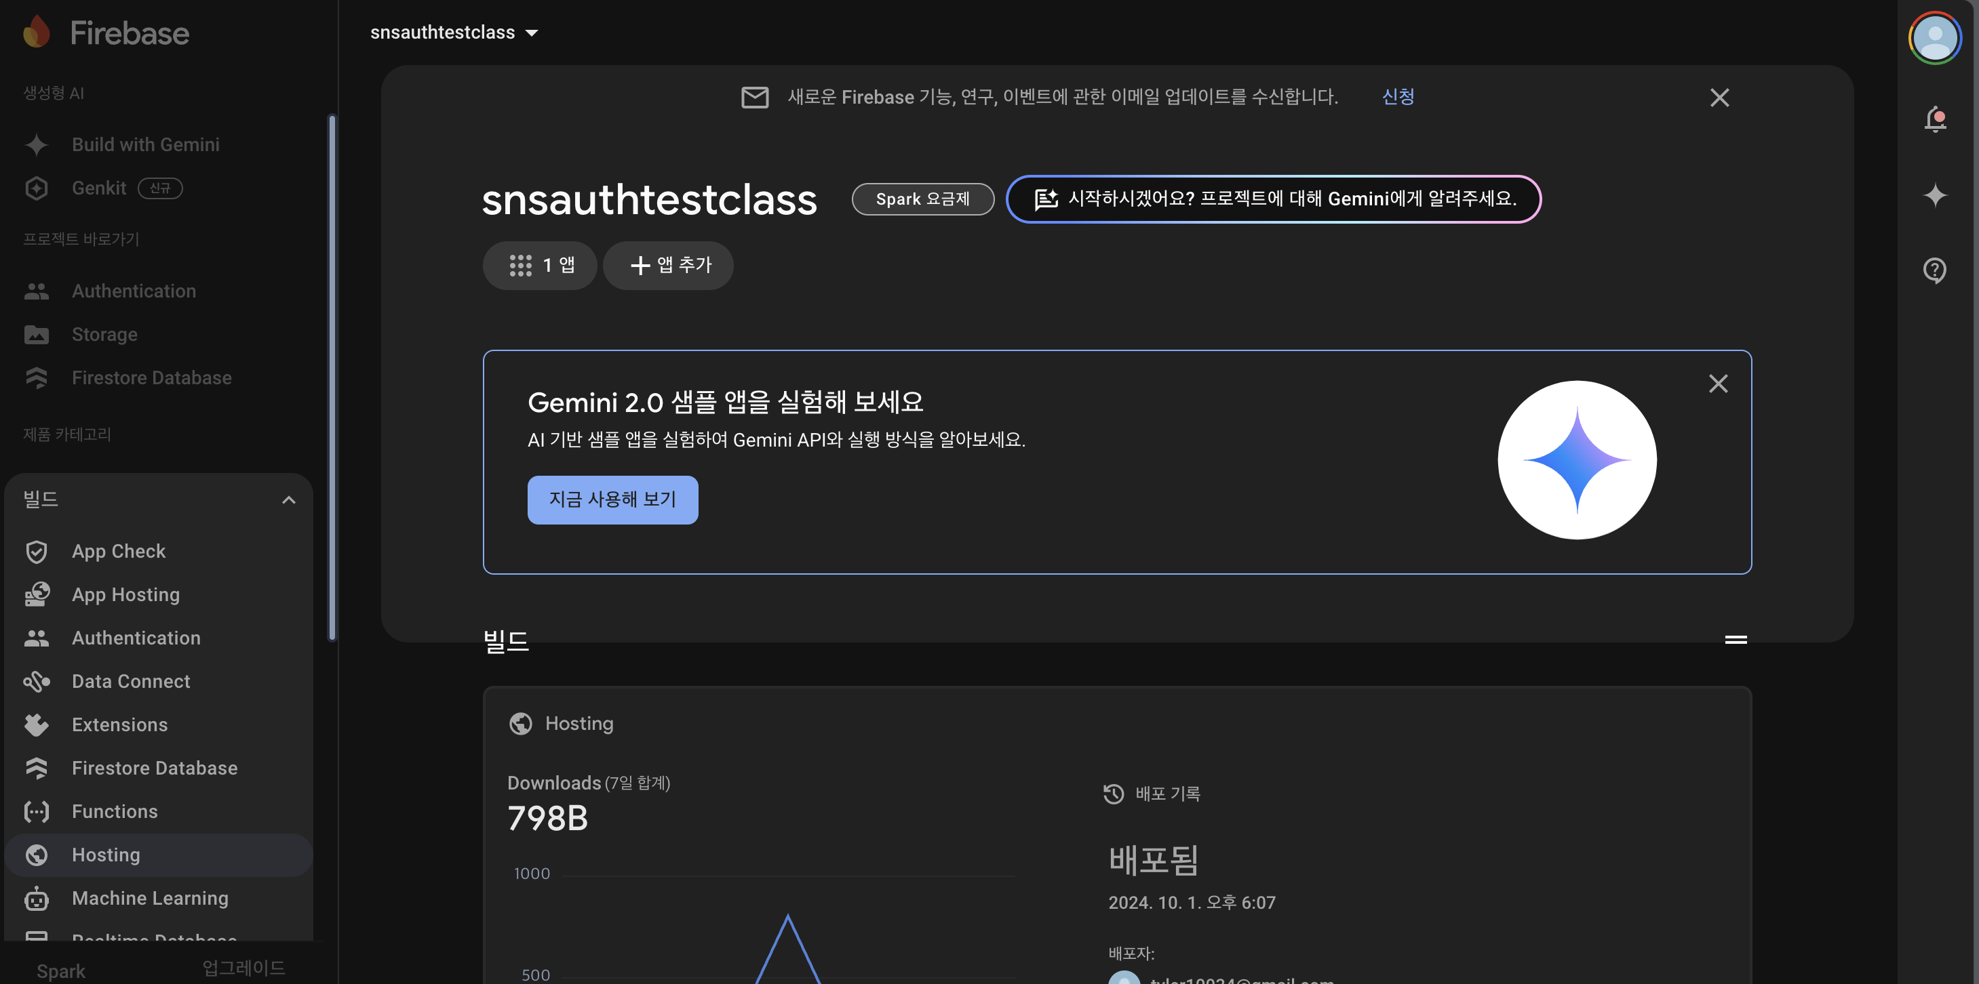Click the Firebase flame logo
Viewport: 1979px width, 984px height.
36,33
